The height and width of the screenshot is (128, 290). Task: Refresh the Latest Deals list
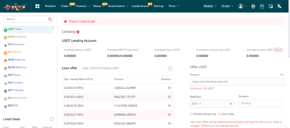52,119
